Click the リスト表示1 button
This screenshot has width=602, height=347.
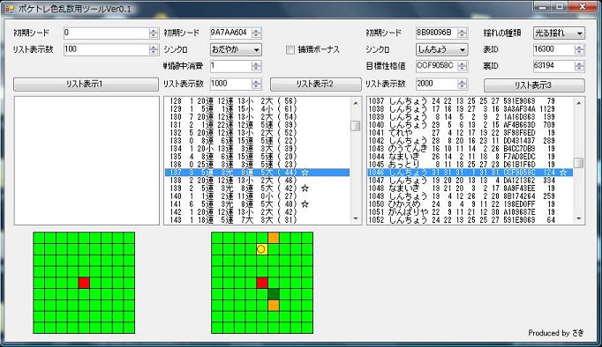pyautogui.click(x=86, y=85)
